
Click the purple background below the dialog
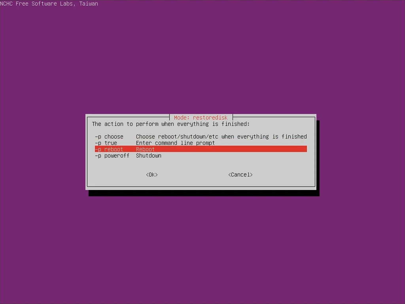point(202,245)
